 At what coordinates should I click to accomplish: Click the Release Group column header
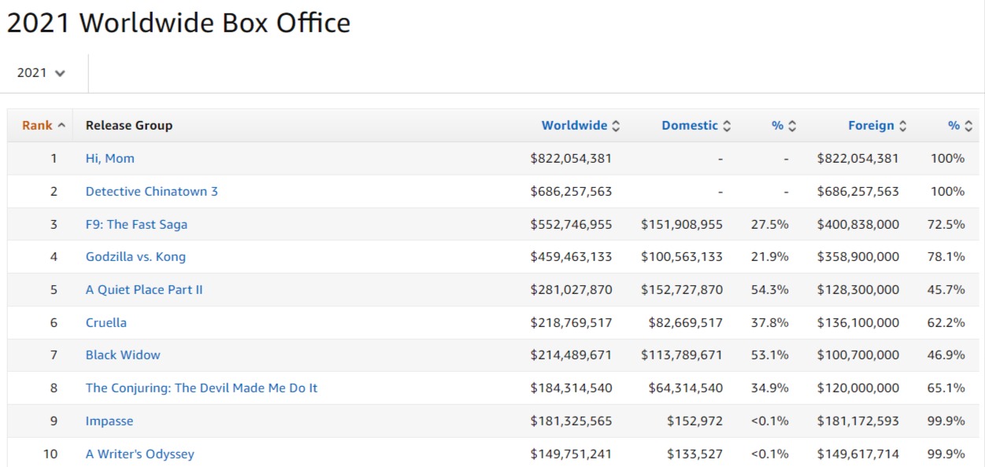click(x=128, y=126)
